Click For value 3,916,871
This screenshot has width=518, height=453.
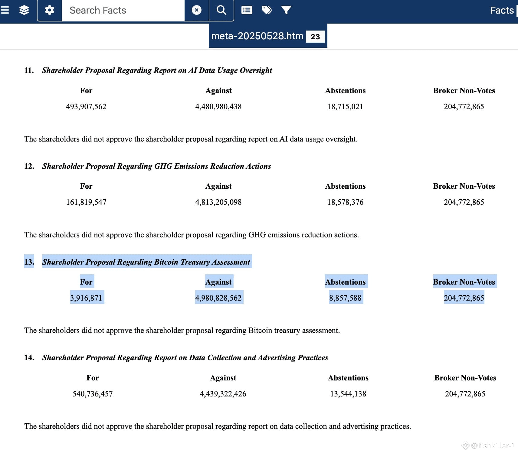click(86, 298)
